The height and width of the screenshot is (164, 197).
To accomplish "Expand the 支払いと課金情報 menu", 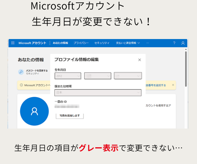I will tap(128, 43).
